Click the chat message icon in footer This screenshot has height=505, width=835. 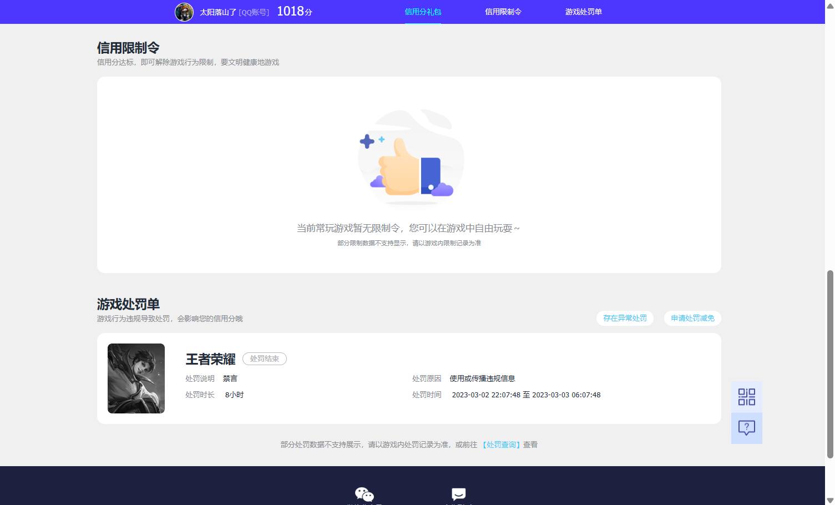tap(459, 494)
